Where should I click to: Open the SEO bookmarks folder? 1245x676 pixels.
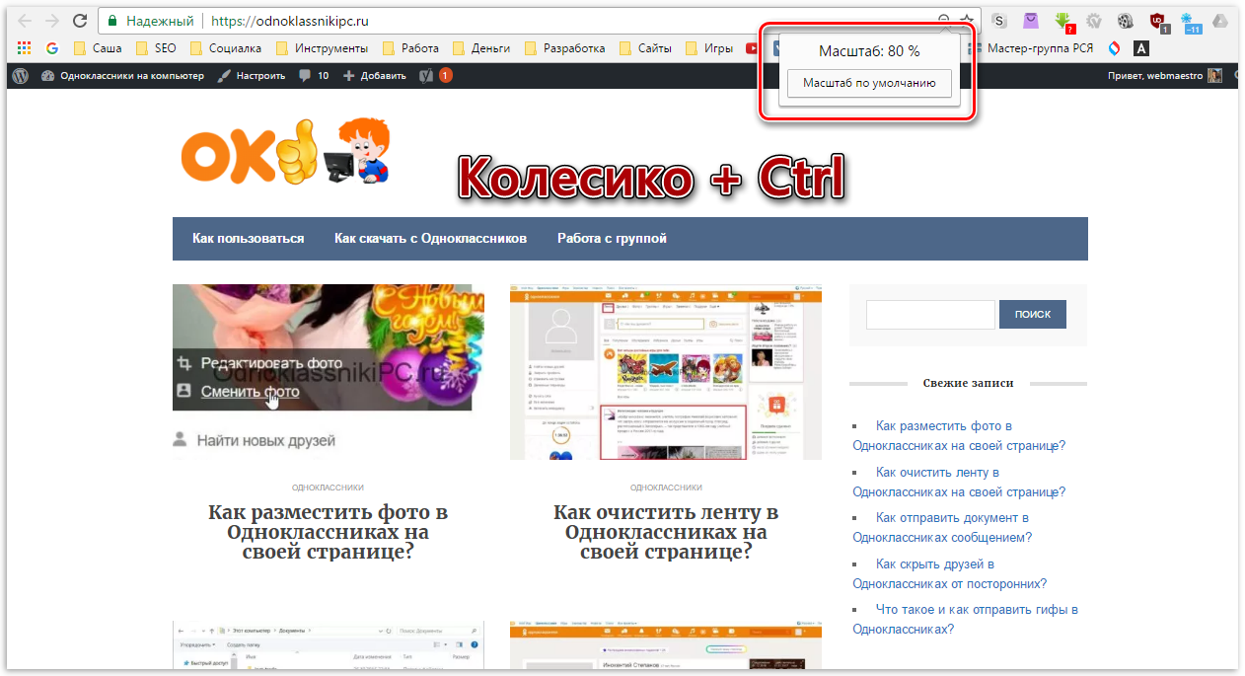156,47
